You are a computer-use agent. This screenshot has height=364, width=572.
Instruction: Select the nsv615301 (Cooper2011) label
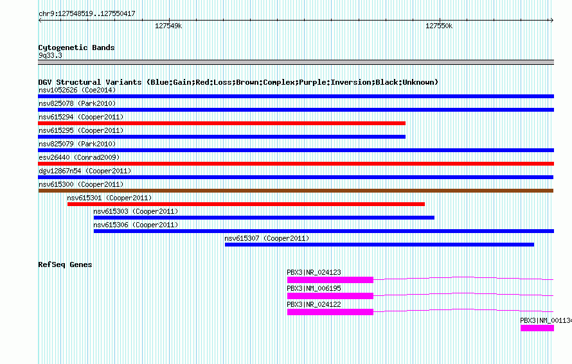(x=109, y=198)
